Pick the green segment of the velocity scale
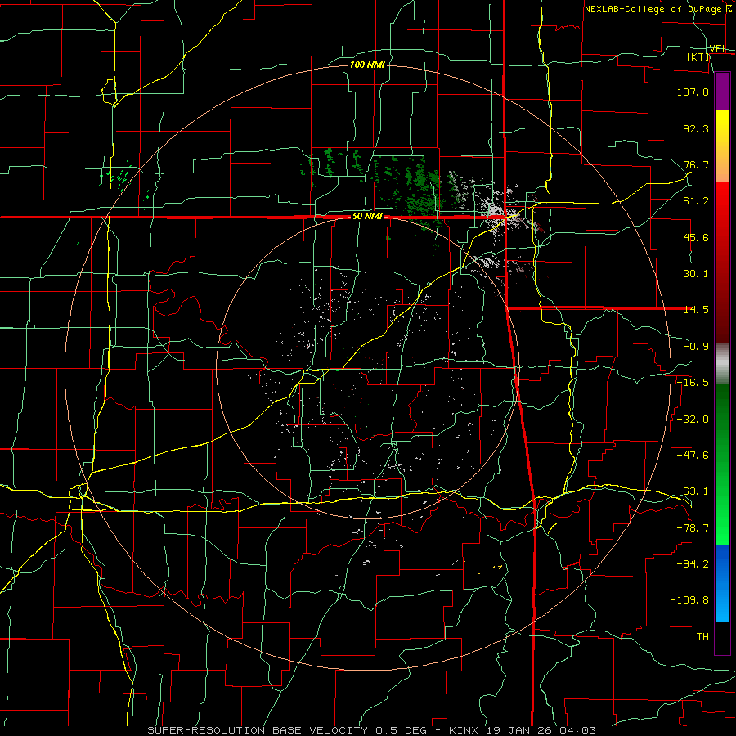The width and height of the screenshot is (736, 736). (722, 465)
